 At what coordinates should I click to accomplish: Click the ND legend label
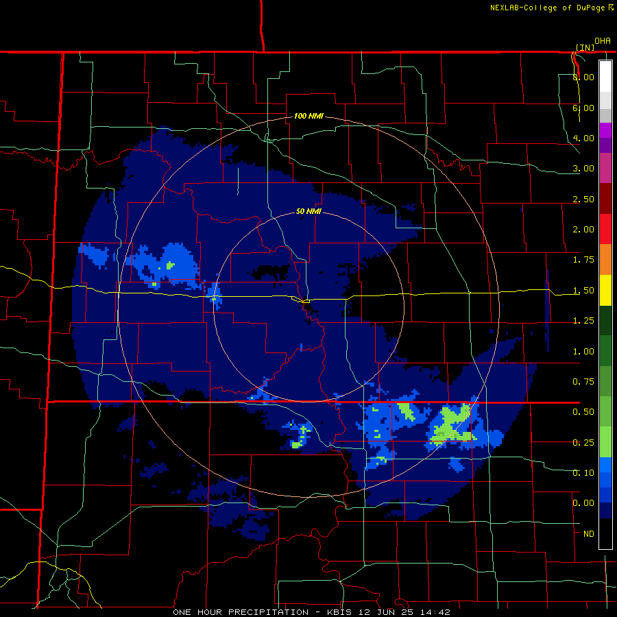coord(589,534)
